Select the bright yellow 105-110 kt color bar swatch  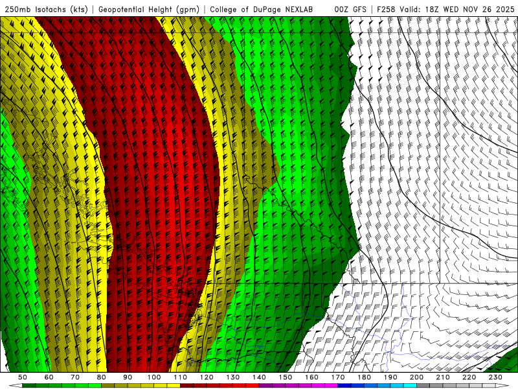tap(174, 386)
